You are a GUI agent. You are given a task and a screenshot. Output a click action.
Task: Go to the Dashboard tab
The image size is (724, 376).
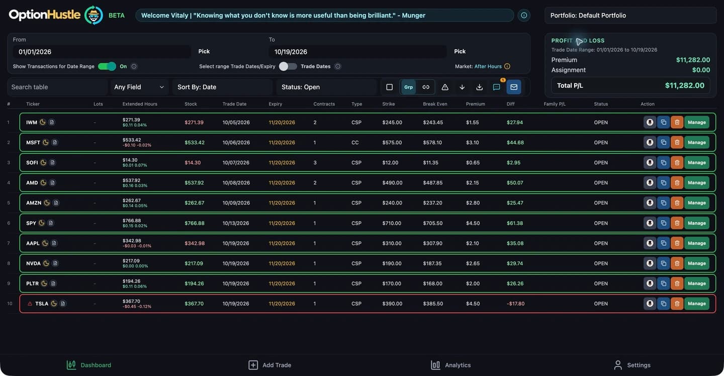89,365
